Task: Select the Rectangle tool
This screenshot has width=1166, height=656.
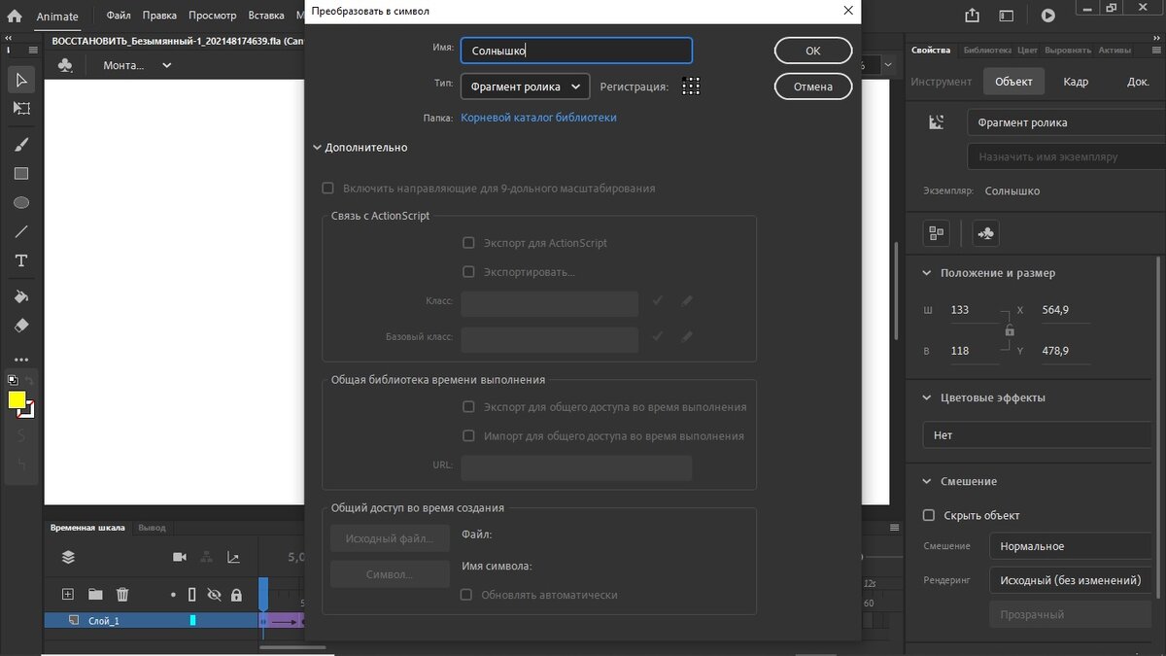Action: [21, 174]
